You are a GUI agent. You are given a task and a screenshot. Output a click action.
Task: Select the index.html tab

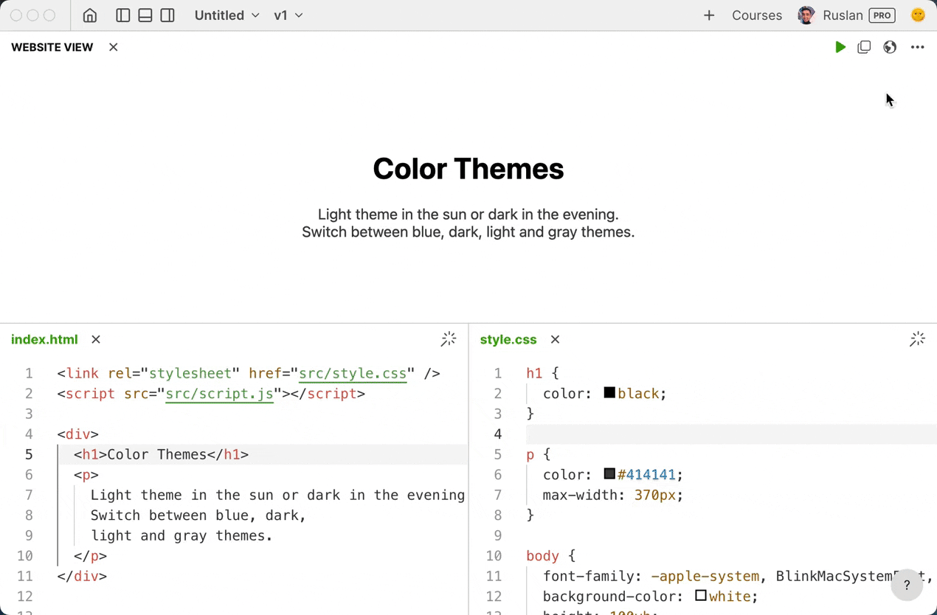click(x=44, y=339)
